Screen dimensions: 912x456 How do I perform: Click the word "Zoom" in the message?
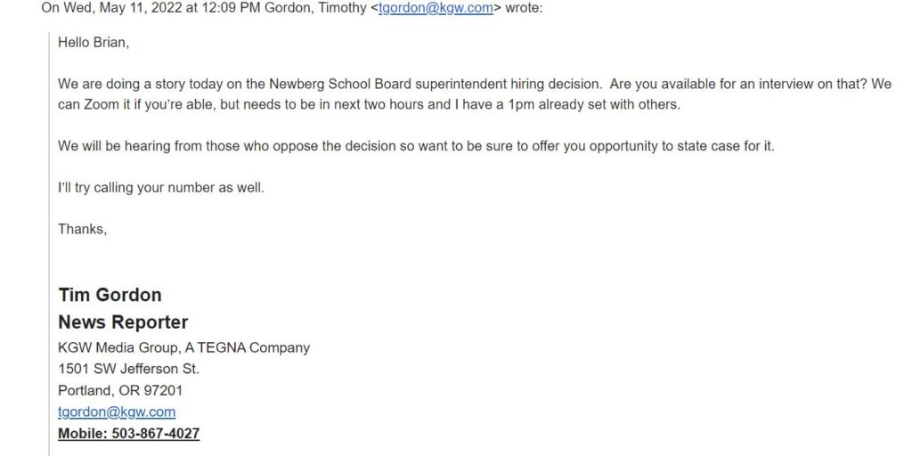pos(94,105)
